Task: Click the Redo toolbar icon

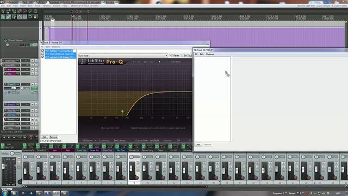Action: [x=30, y=11]
